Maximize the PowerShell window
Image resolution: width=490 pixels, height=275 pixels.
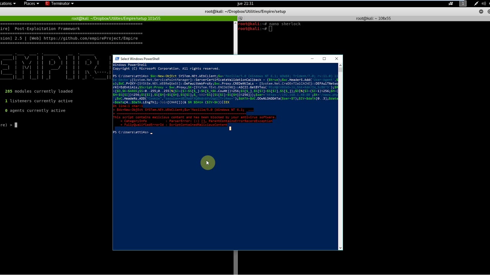coord(324,59)
